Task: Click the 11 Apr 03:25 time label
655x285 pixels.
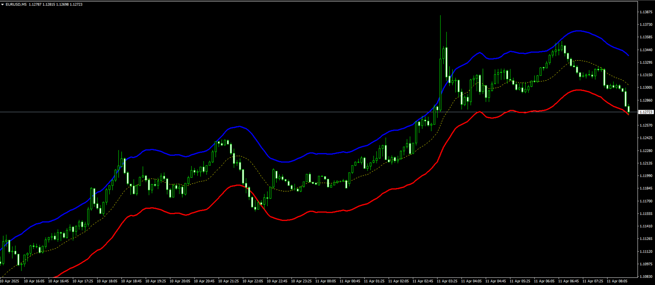Action: [x=447, y=281]
